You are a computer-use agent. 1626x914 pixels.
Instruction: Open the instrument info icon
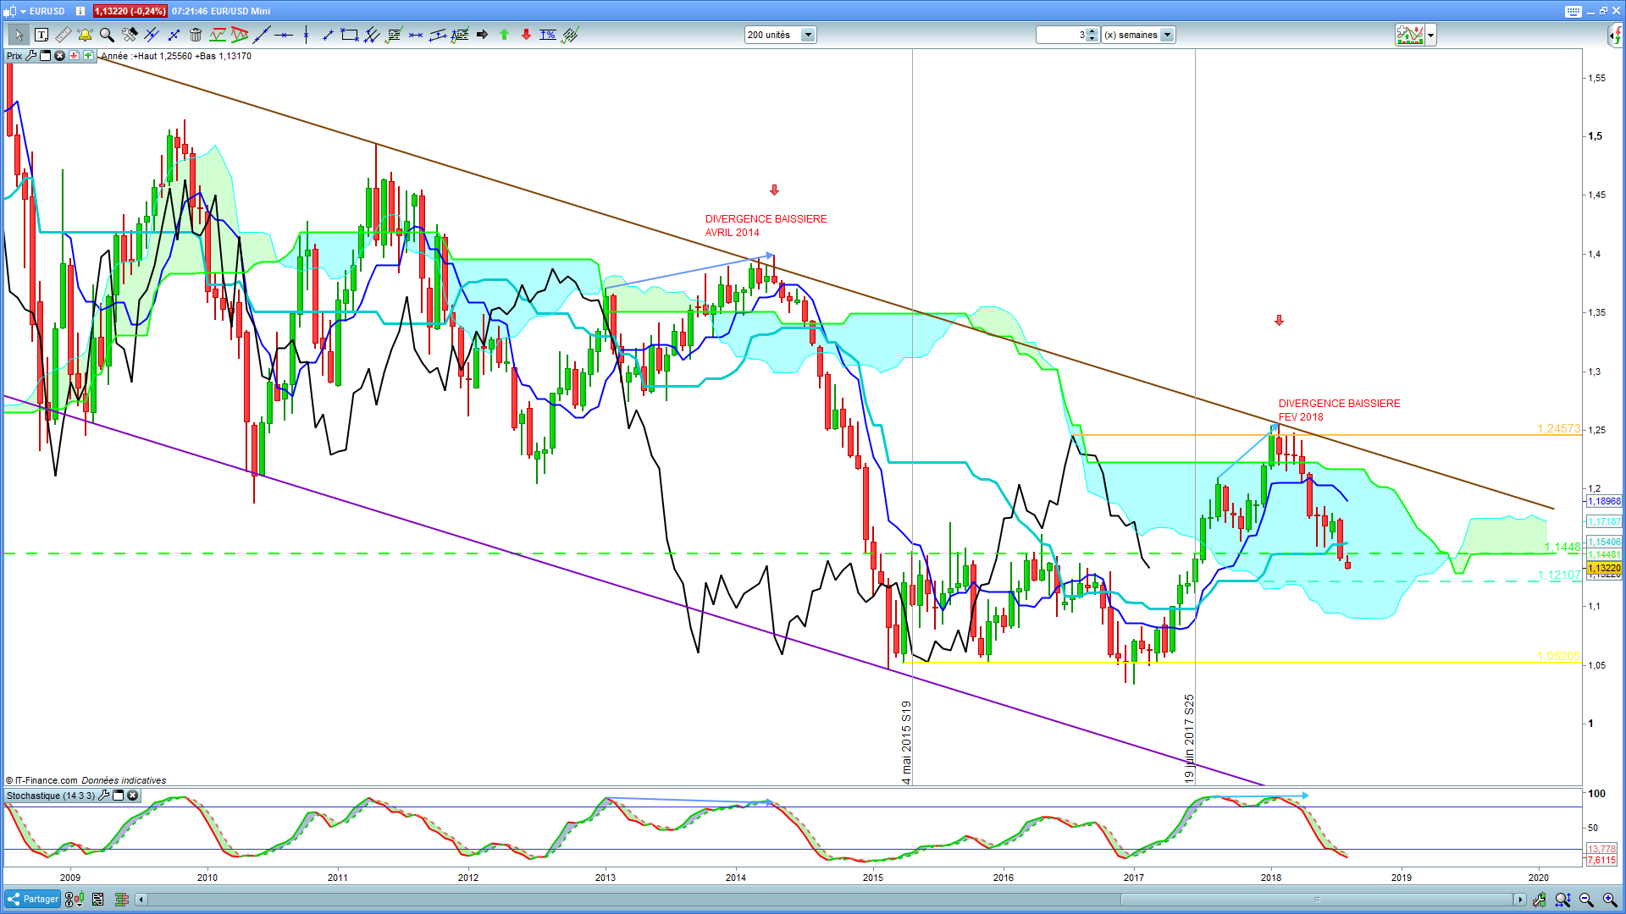[80, 11]
